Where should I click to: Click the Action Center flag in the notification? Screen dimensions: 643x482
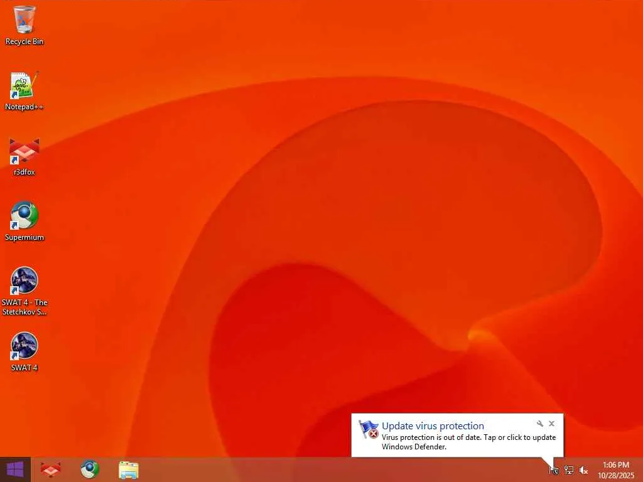368,429
